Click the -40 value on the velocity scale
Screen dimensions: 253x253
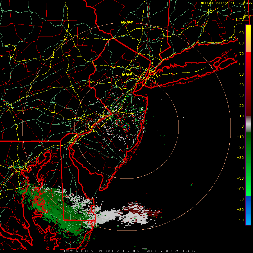(x=240, y=168)
